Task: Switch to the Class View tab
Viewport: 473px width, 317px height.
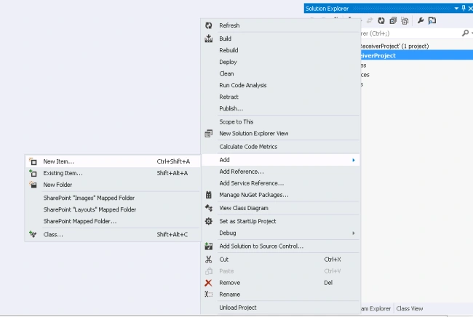Action: pos(410,308)
